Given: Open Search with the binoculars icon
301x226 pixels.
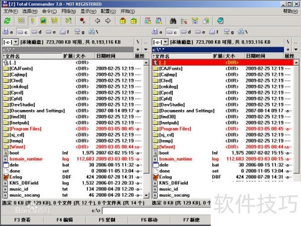Looking at the screenshot, I should [x=173, y=21].
